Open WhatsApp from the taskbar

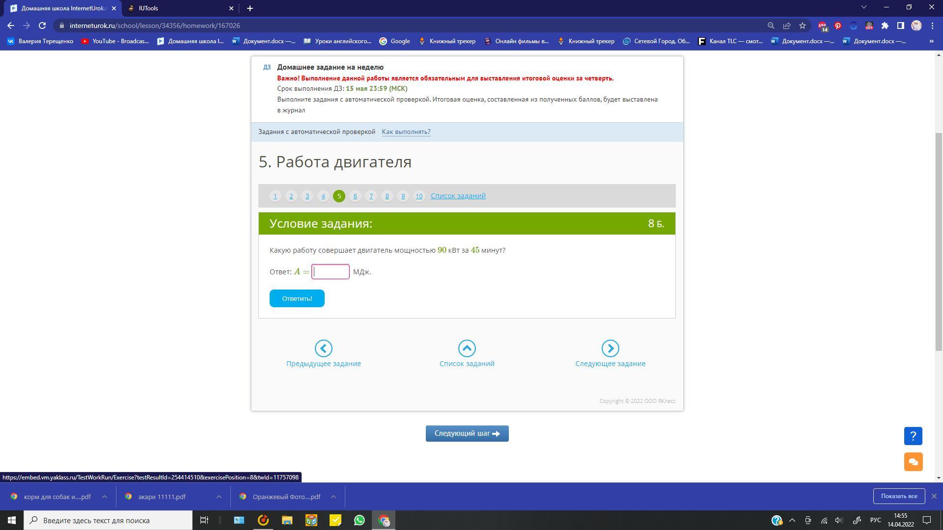pyautogui.click(x=360, y=520)
